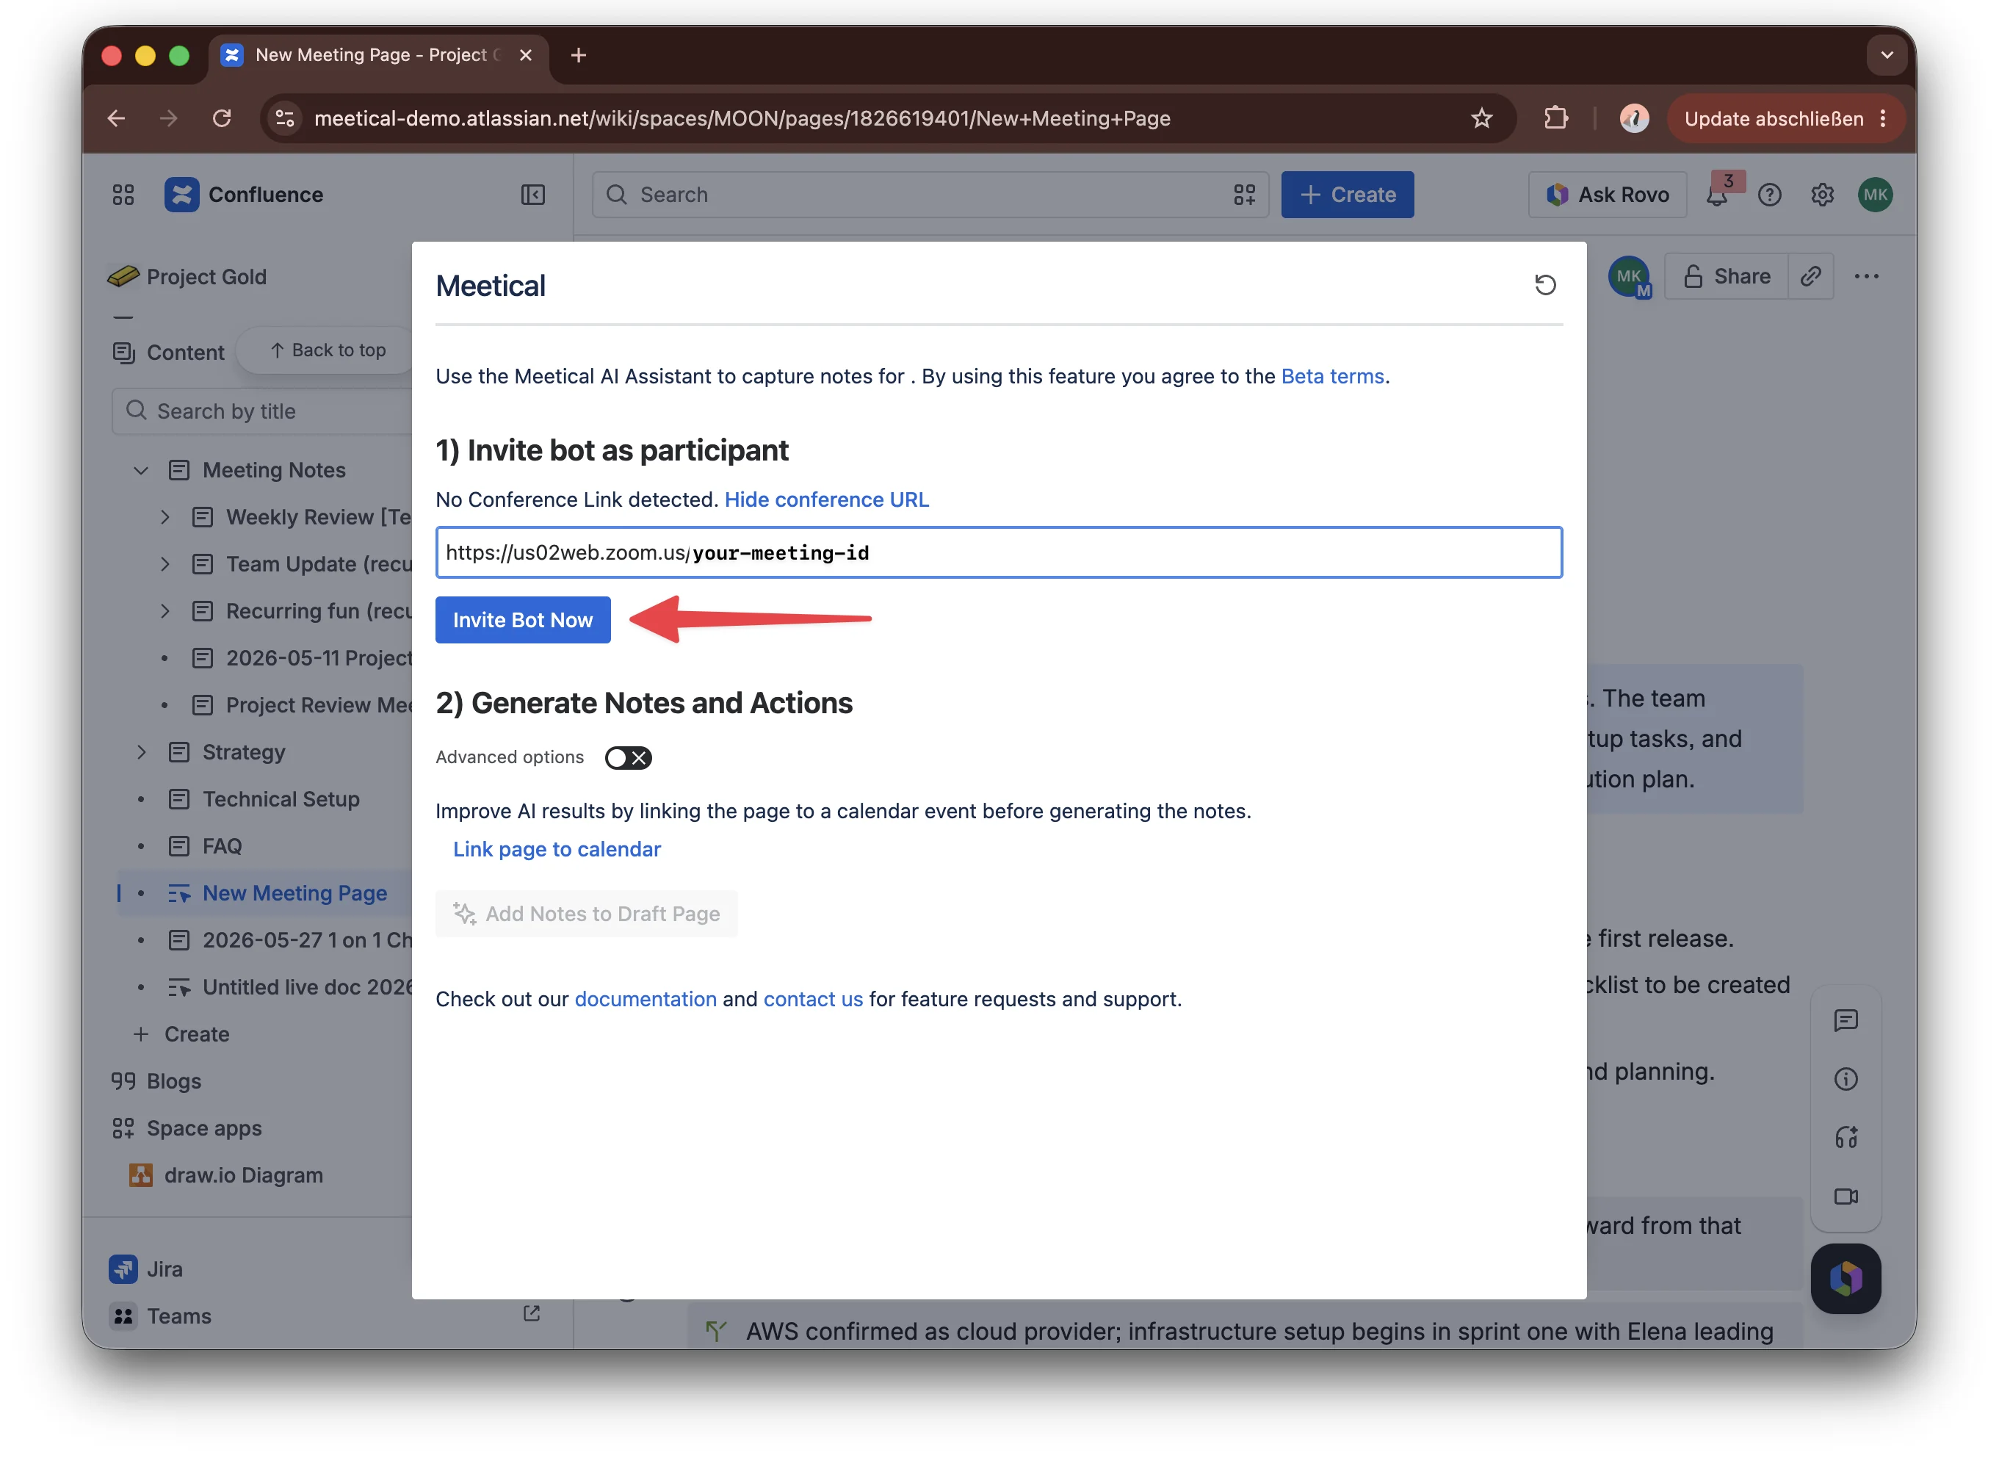The height and width of the screenshot is (1458, 1999).
Task: Click the MK page editor avatar
Action: [1628, 276]
